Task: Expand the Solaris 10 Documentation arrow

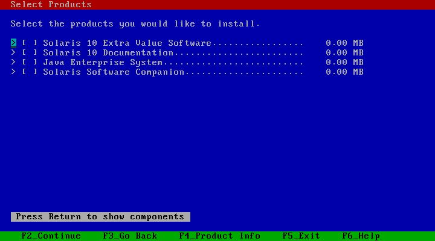Action: coord(13,52)
